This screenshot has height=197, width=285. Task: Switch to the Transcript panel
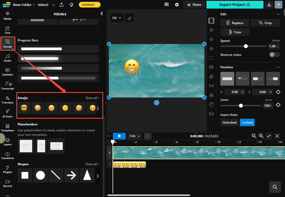coord(7,86)
